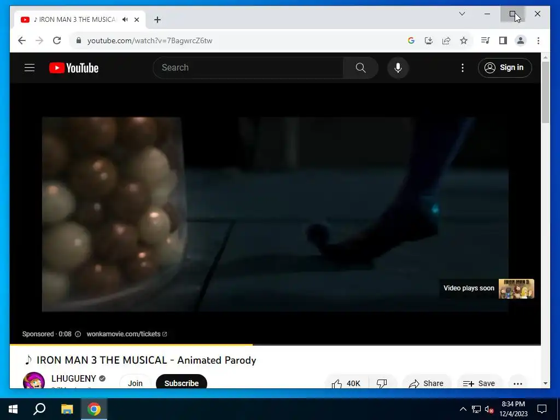Open network status tray icon

coord(476,409)
